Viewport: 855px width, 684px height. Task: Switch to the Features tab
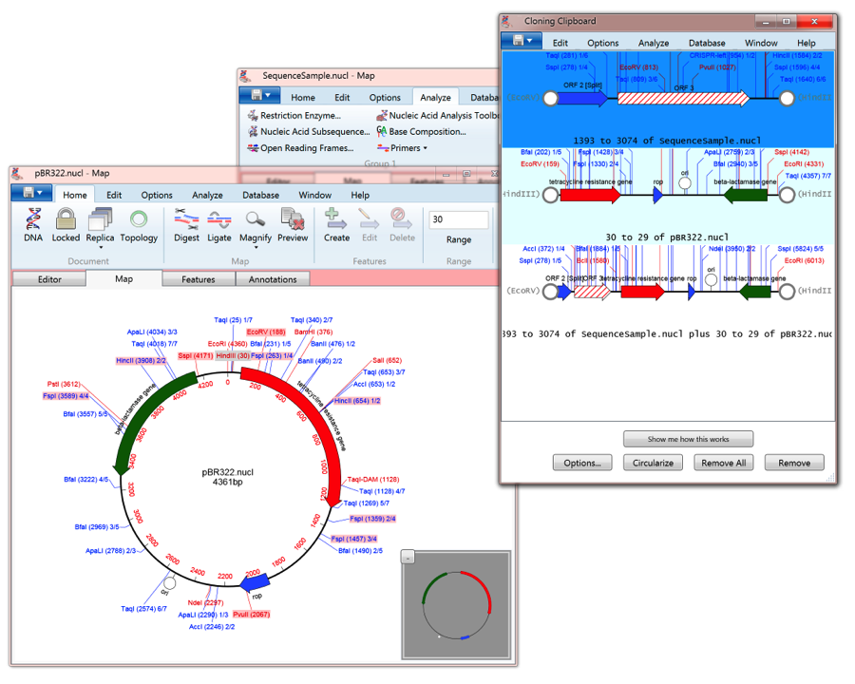coord(199,279)
